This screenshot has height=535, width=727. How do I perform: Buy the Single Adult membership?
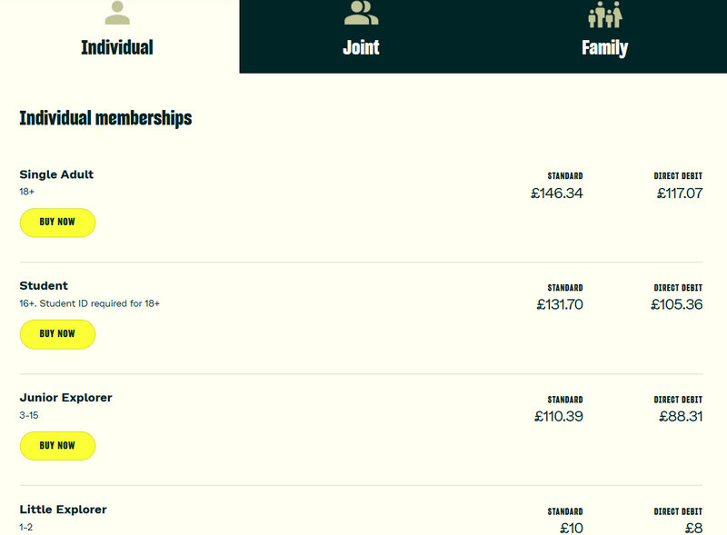pos(57,223)
